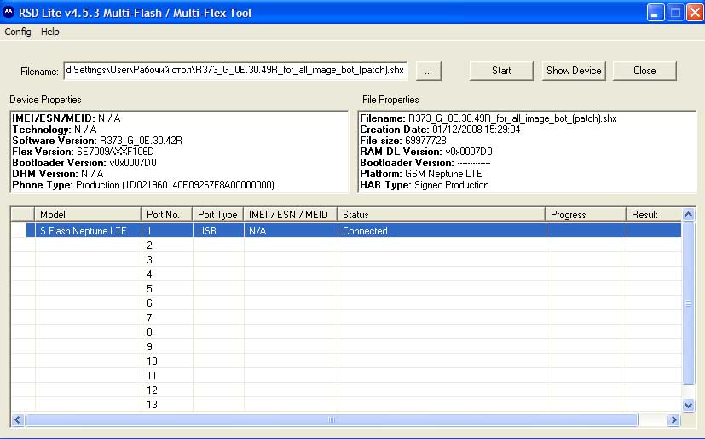Click the Show Device button
This screenshot has height=439, width=705.
574,71
